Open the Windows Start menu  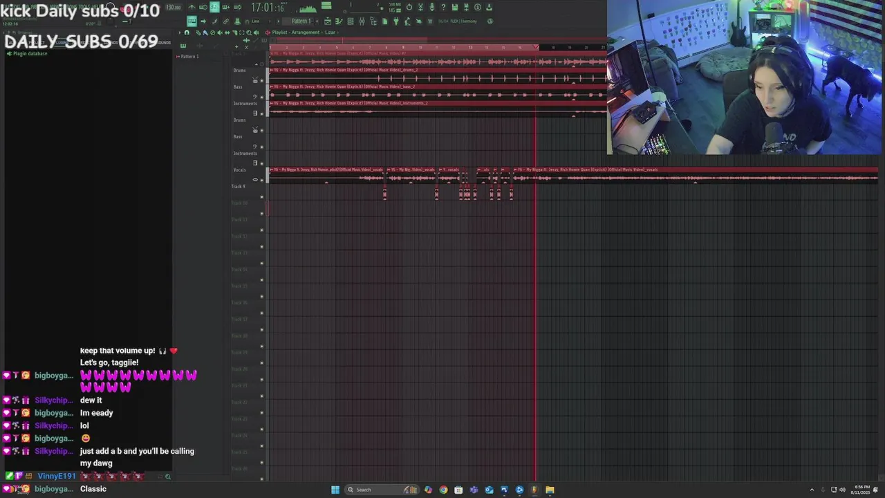pos(335,490)
